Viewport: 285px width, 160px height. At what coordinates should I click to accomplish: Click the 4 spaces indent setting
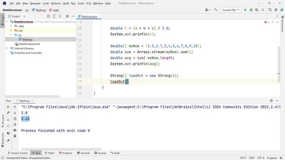pyautogui.click(x=272, y=158)
